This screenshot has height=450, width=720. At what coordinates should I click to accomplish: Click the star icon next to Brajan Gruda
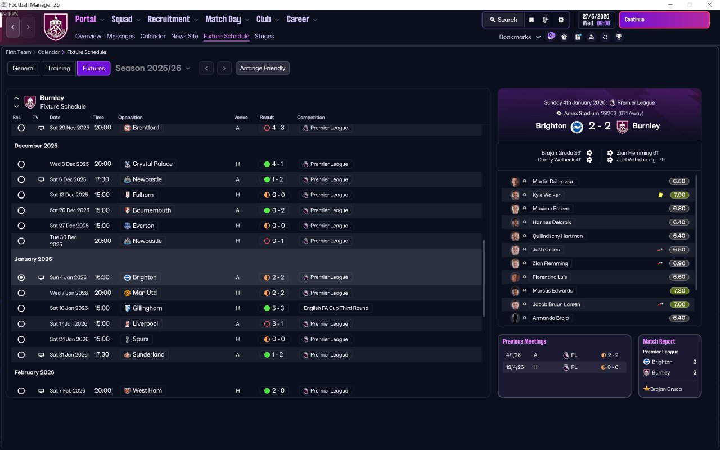(646, 389)
